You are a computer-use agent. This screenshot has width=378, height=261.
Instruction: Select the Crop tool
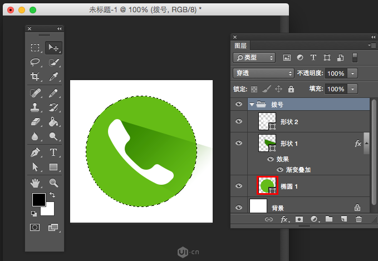35,77
